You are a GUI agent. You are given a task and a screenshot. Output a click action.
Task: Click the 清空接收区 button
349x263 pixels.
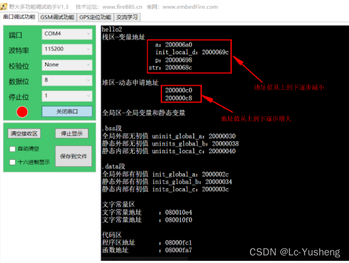pos(24,134)
